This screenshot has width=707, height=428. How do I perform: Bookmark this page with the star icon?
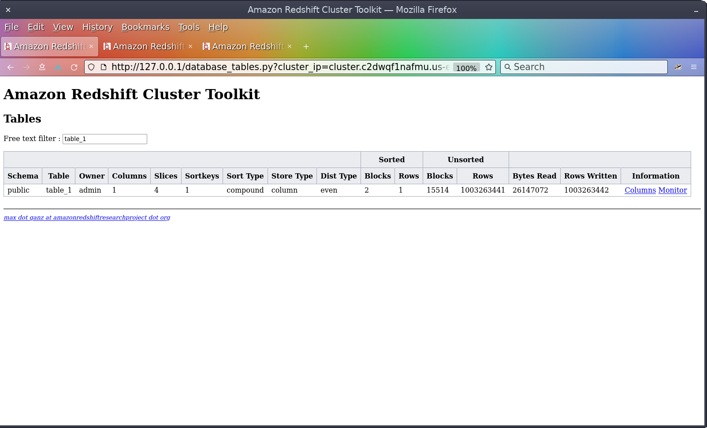coord(489,67)
